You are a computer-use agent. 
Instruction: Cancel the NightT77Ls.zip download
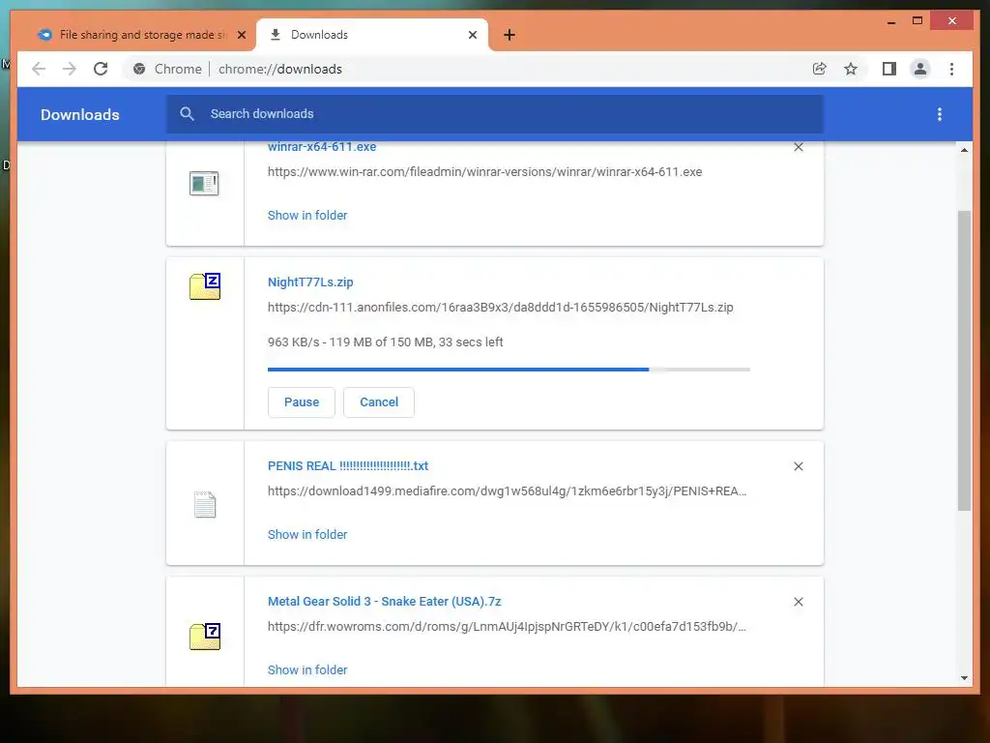379,402
